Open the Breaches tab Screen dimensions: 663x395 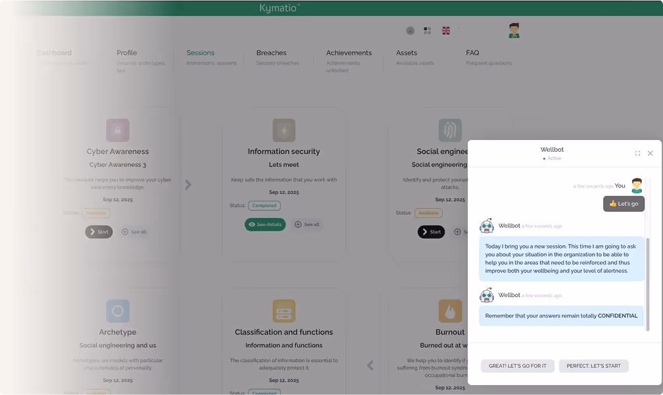click(271, 53)
